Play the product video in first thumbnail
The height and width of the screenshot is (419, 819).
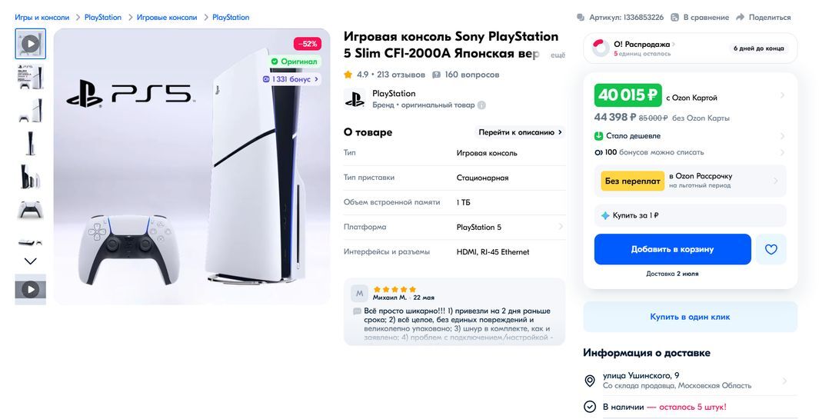point(30,44)
